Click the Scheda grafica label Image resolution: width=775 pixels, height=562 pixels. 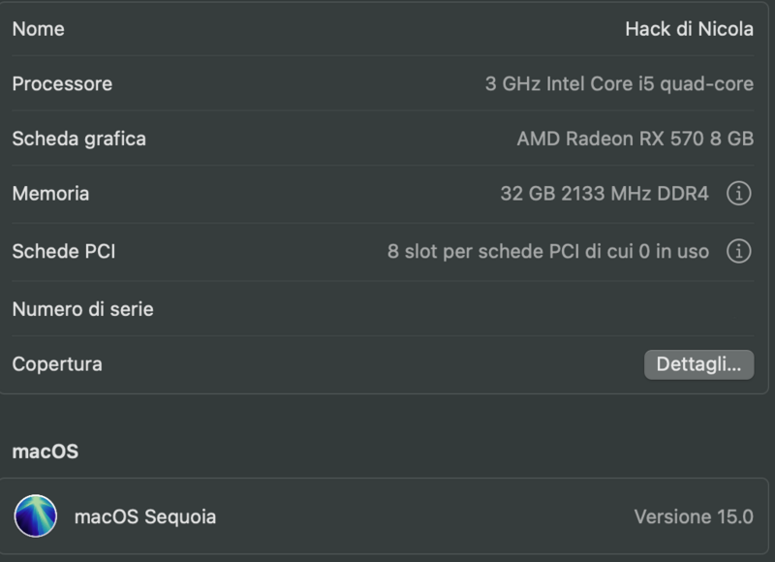(79, 139)
